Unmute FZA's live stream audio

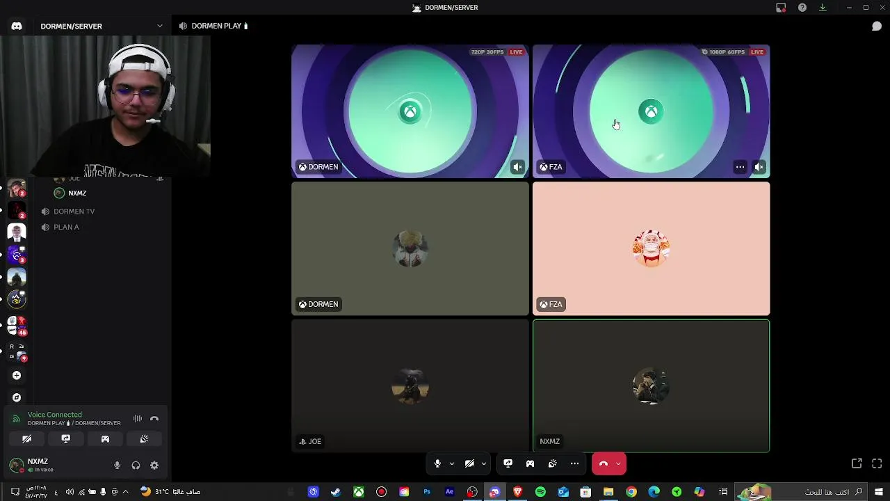click(x=759, y=167)
